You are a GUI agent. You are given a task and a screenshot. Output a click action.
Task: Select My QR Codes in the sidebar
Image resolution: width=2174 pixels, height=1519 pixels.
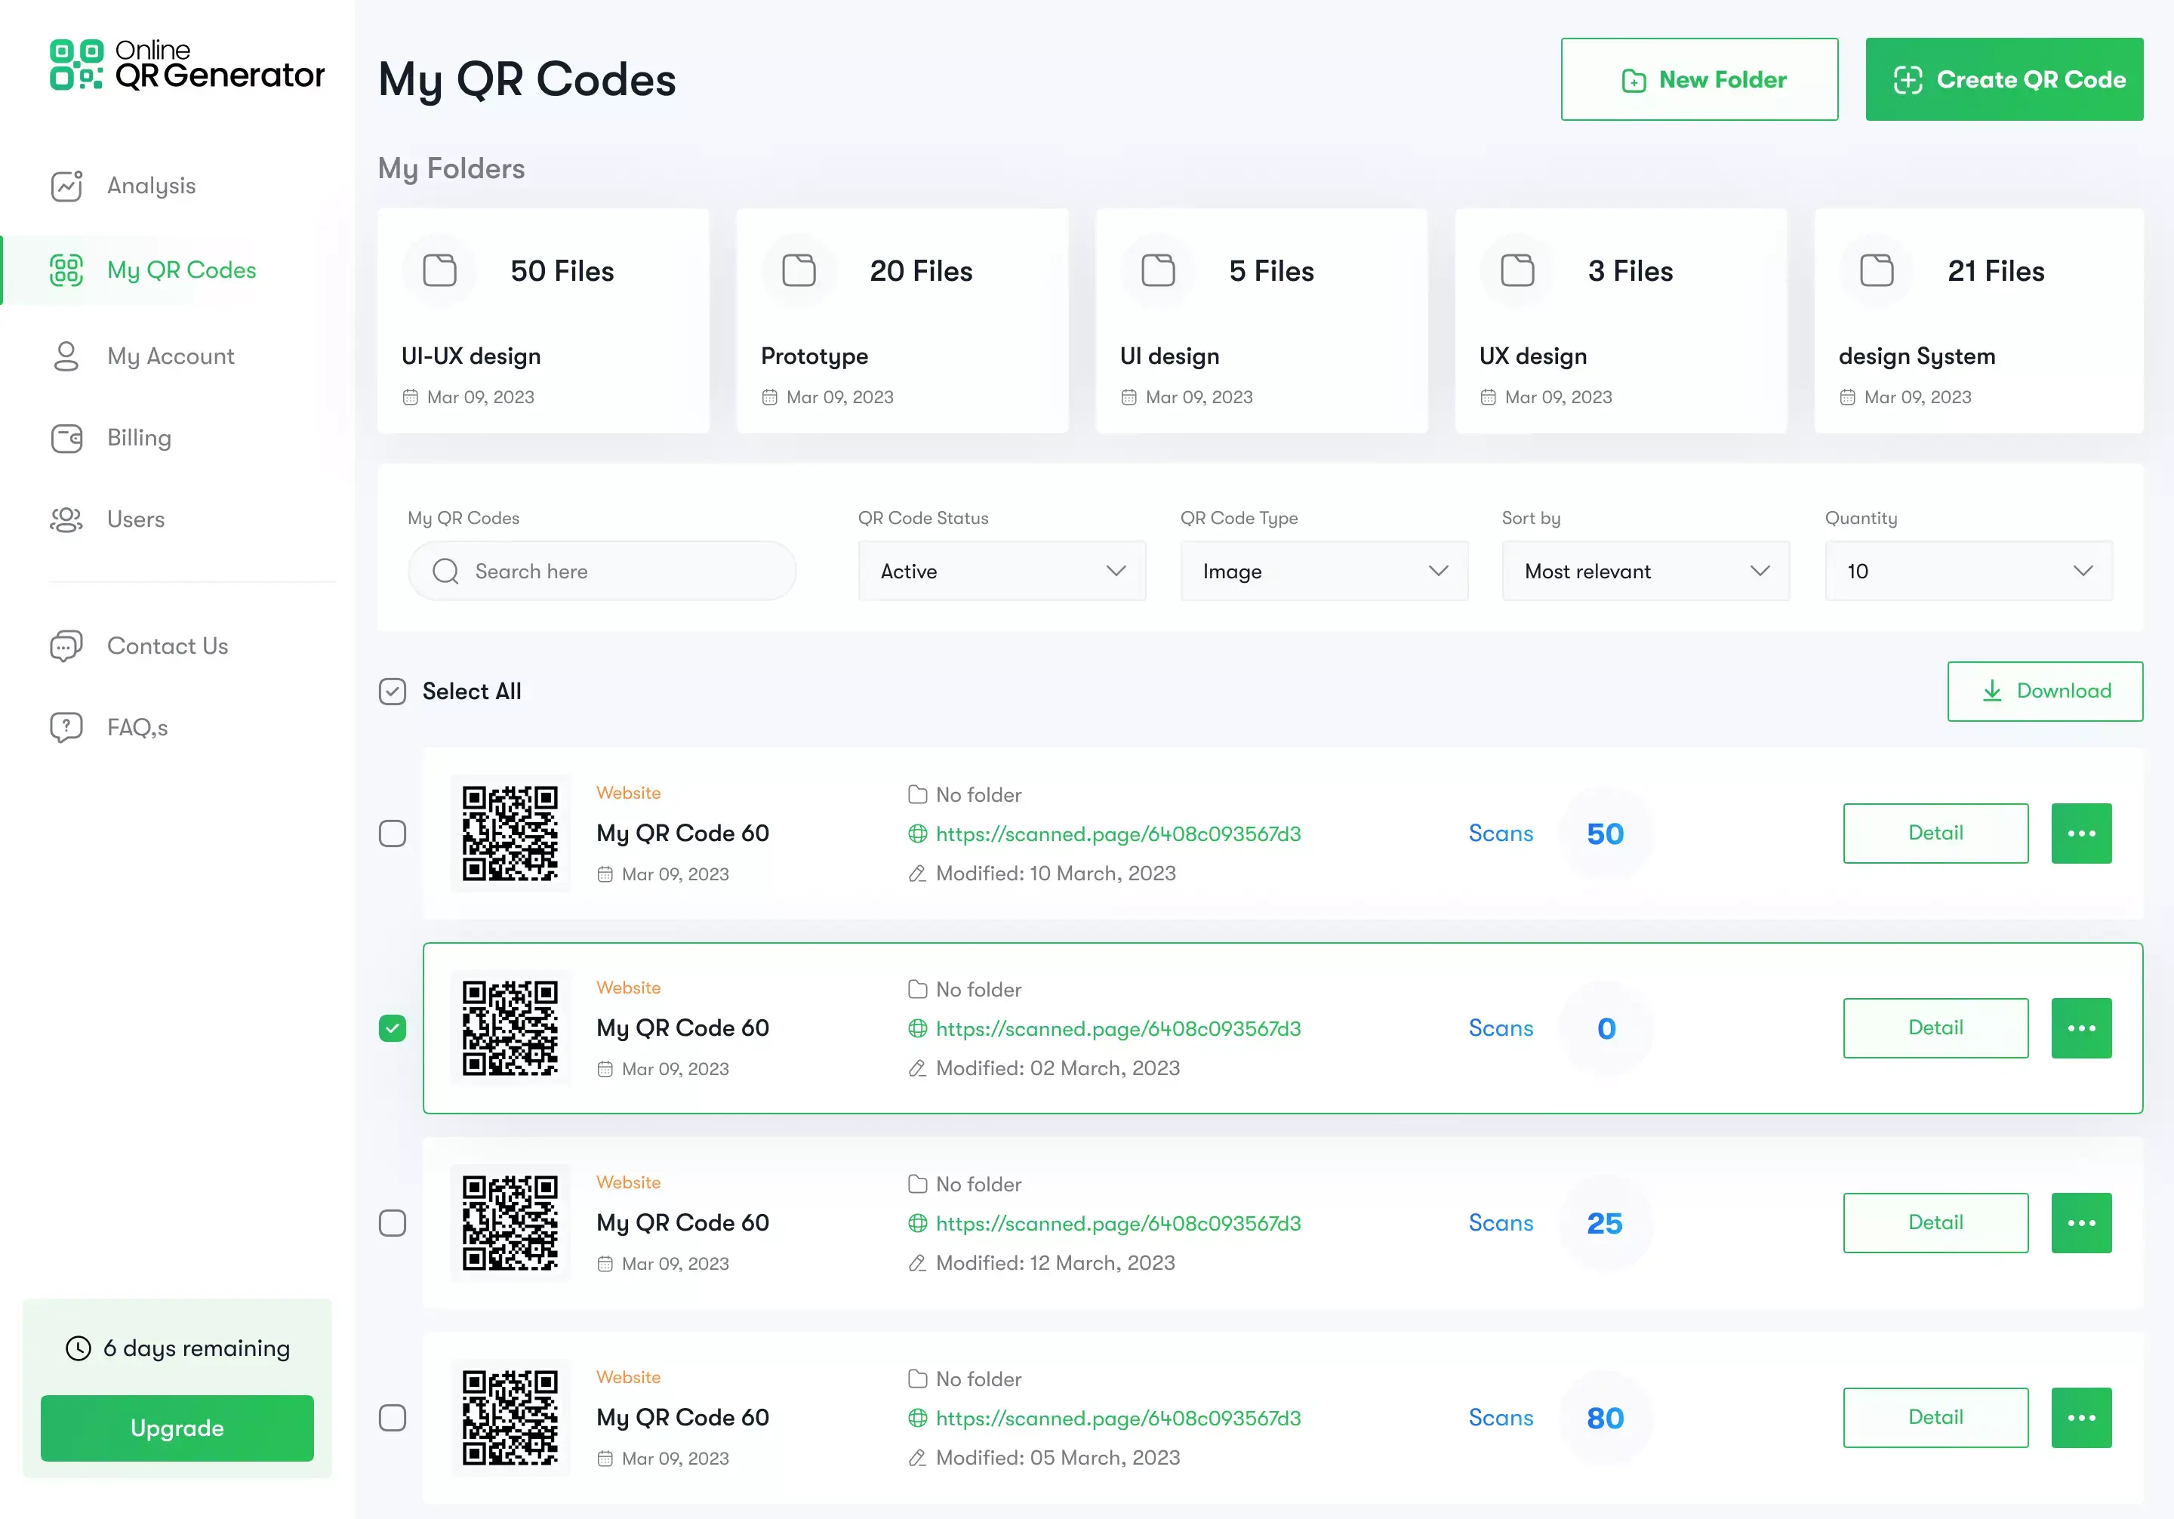click(x=180, y=270)
